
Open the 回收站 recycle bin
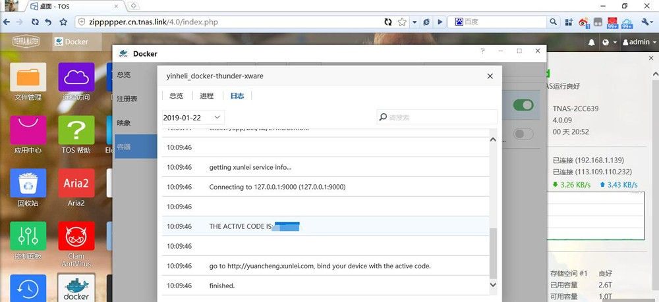(28, 183)
